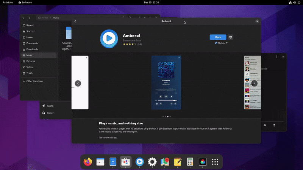Image resolution: width=303 pixels, height=170 pixels.
Task: Launch Calculator from the dock
Action: click(190, 162)
